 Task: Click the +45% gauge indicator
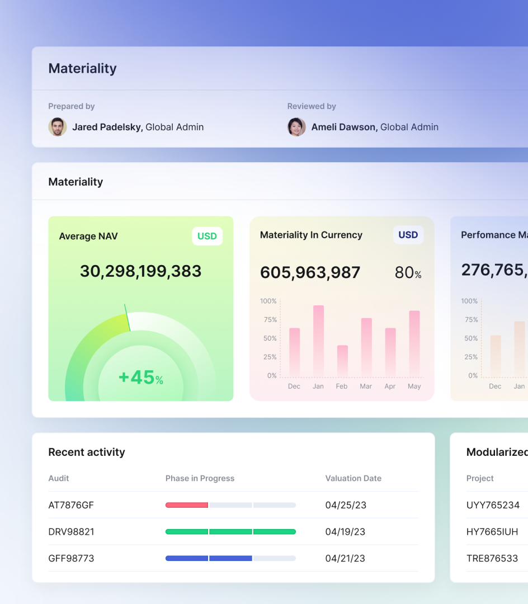pyautogui.click(x=140, y=377)
